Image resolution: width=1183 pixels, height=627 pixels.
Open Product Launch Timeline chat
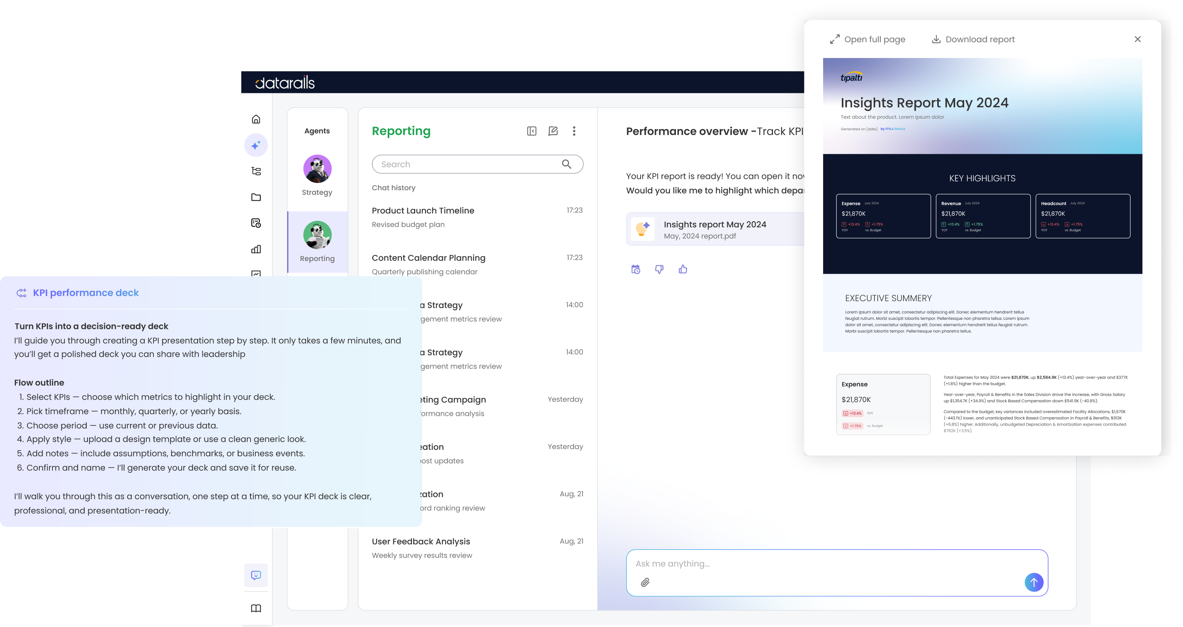point(422,211)
